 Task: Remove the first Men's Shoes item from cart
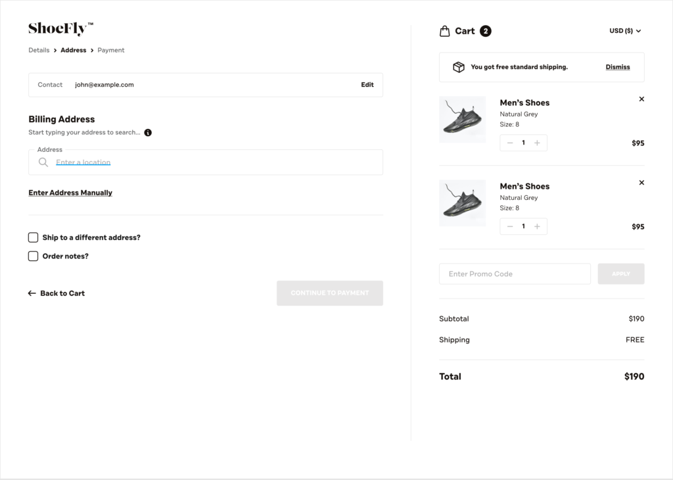(x=641, y=99)
